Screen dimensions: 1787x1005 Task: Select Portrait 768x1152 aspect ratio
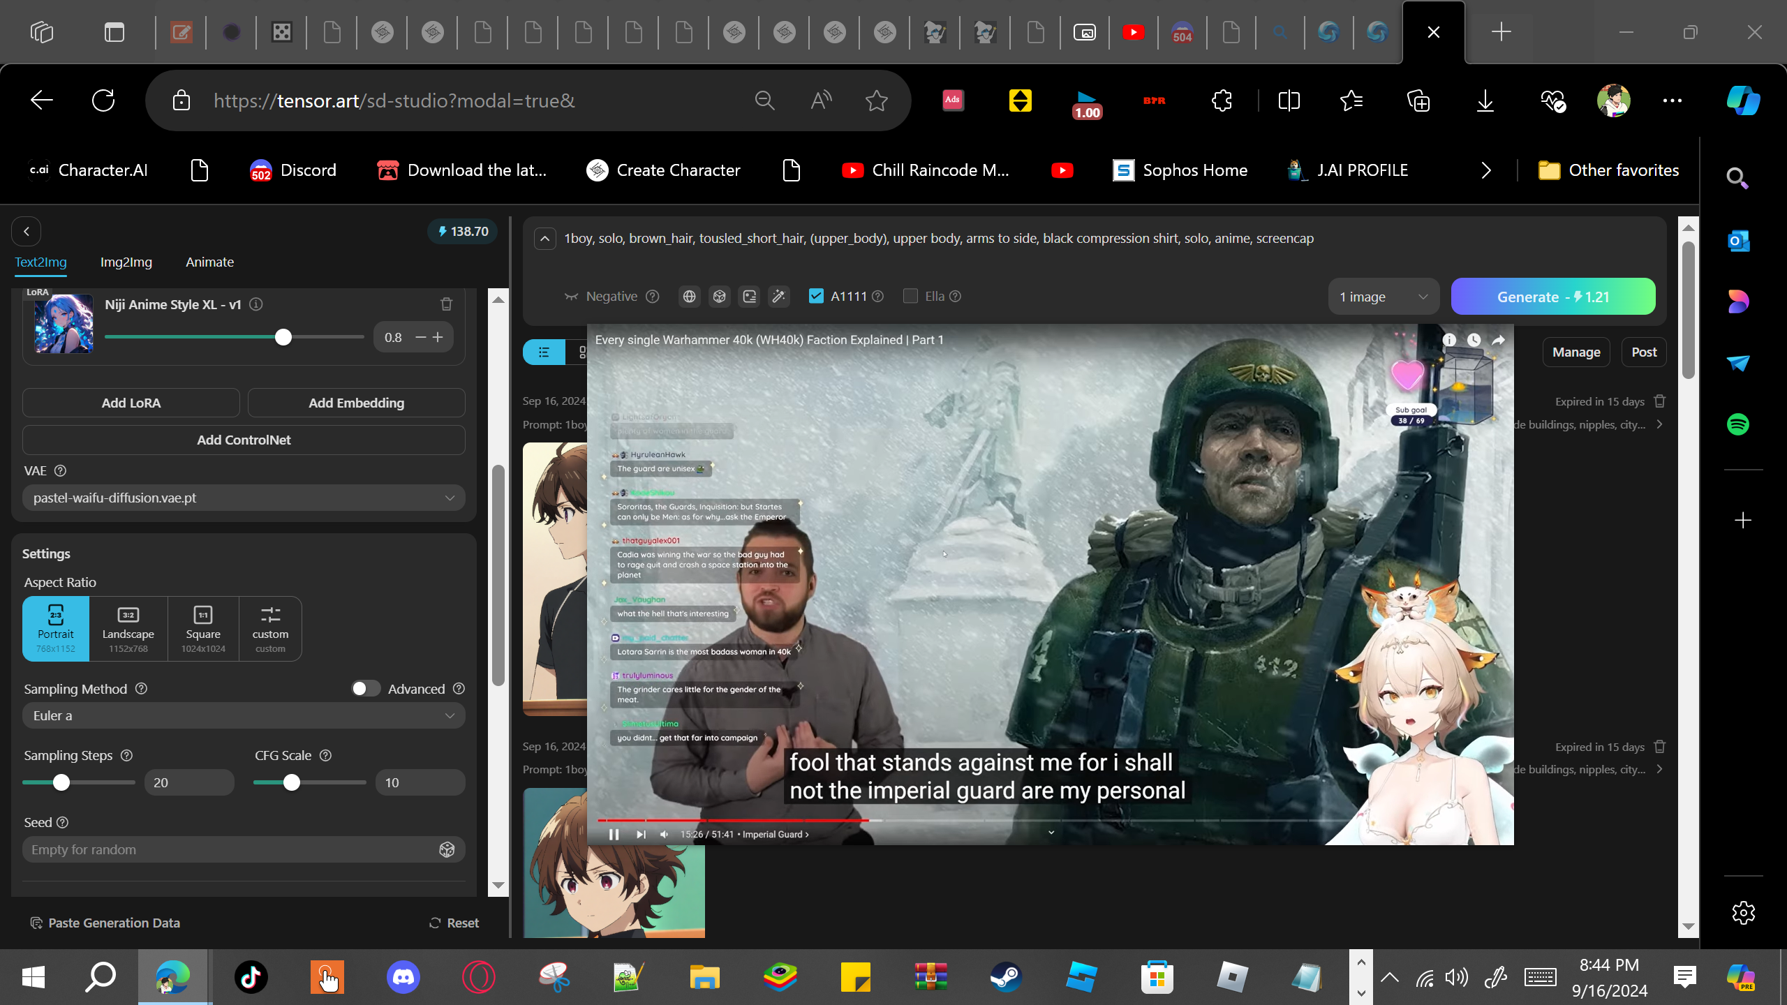point(56,628)
